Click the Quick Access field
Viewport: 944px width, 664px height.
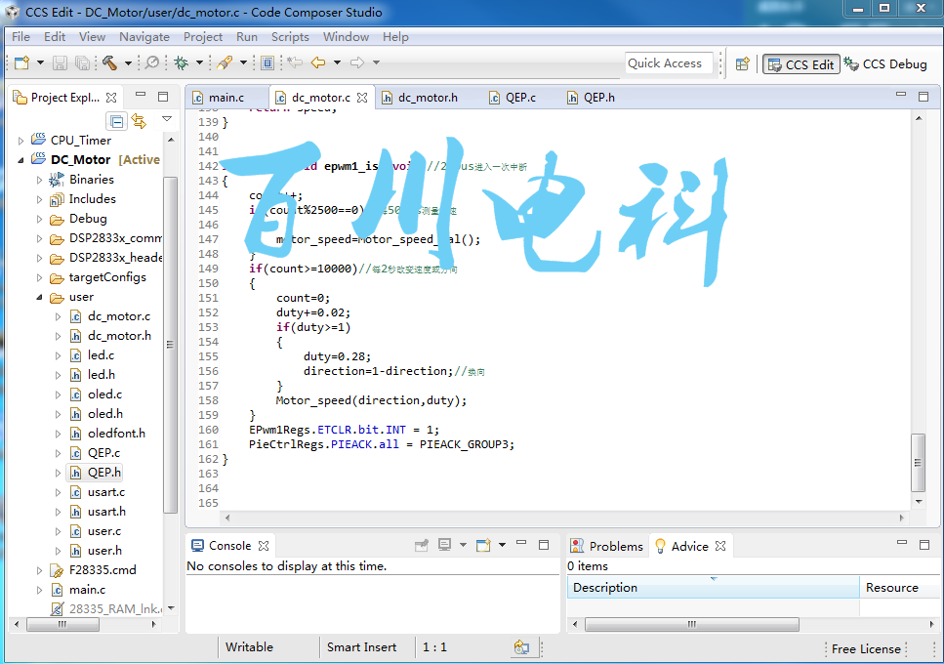669,63
